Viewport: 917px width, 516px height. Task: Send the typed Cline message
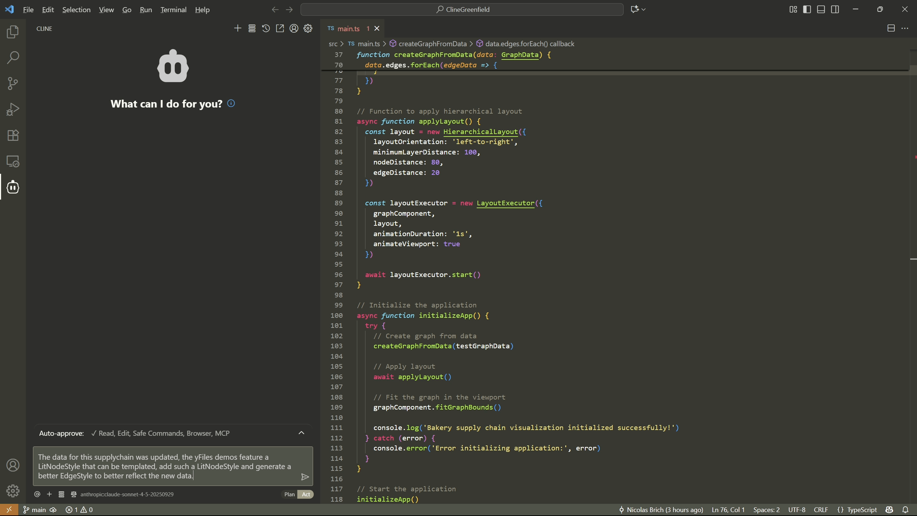coord(304,477)
